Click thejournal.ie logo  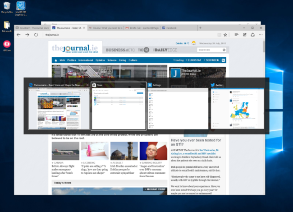75,49
